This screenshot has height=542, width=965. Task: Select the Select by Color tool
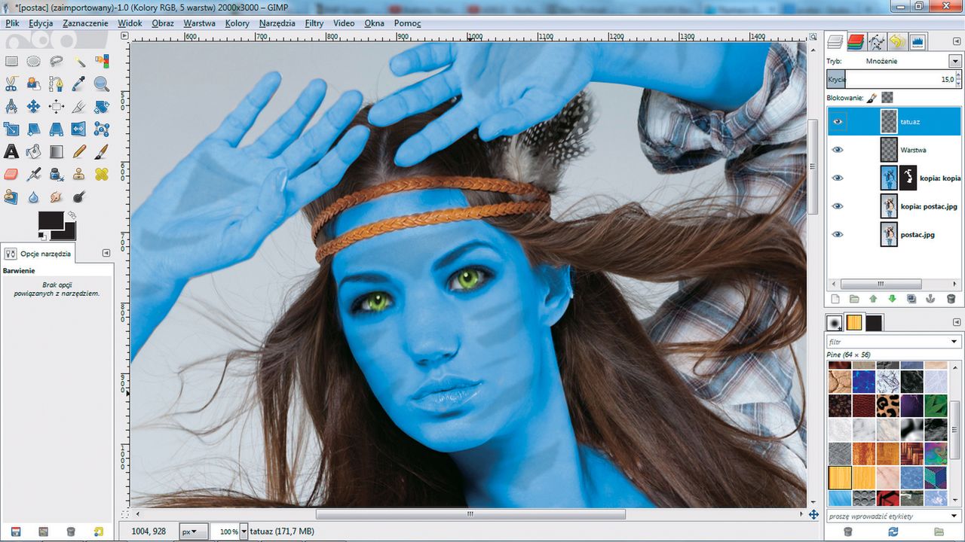[x=102, y=61]
